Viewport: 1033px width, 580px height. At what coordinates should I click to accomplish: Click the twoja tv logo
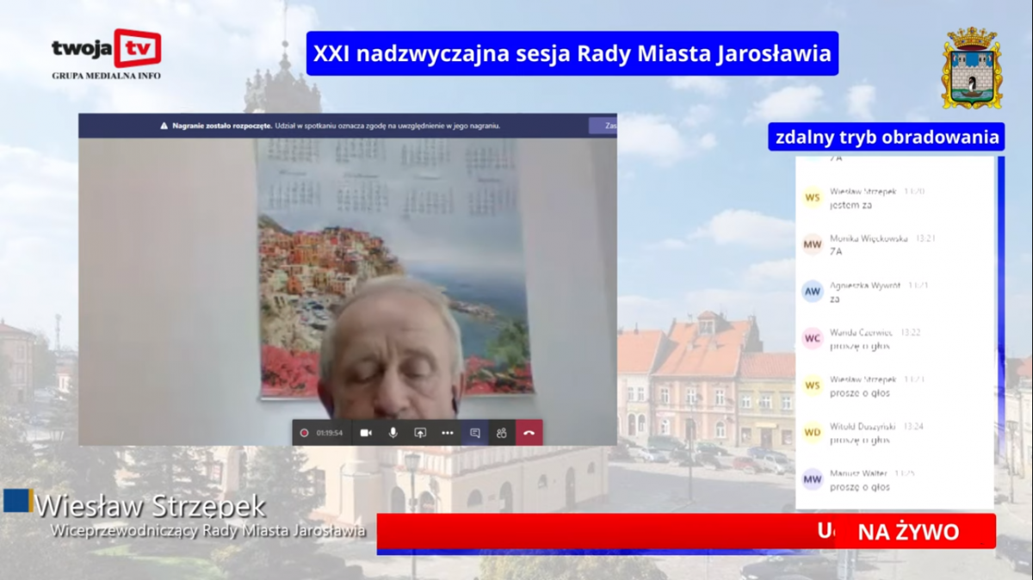106,48
